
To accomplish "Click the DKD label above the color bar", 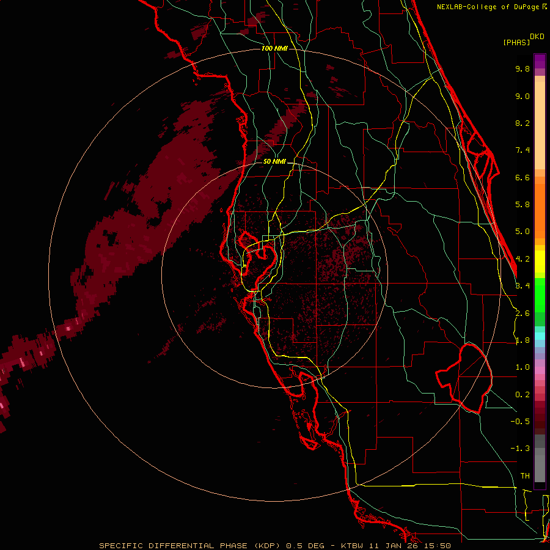I will [x=537, y=37].
